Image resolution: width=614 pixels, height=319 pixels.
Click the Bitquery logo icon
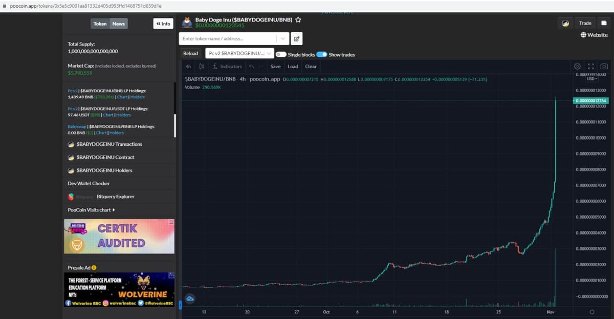coord(71,197)
